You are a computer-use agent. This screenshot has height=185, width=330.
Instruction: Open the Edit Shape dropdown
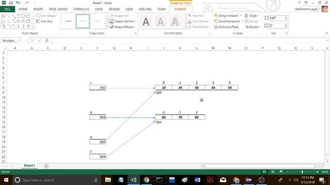pyautogui.click(x=47, y=16)
